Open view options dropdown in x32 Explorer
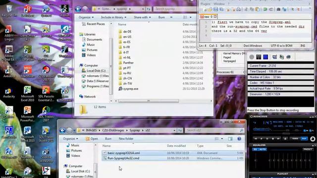Screen dimensions: 317x178 (x=222, y=139)
